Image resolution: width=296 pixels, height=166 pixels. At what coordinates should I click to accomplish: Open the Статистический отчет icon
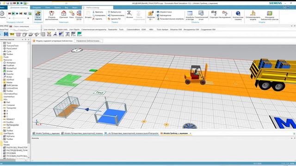201,15
